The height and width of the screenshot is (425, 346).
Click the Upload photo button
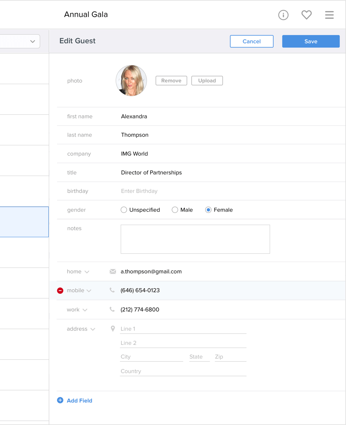click(207, 81)
